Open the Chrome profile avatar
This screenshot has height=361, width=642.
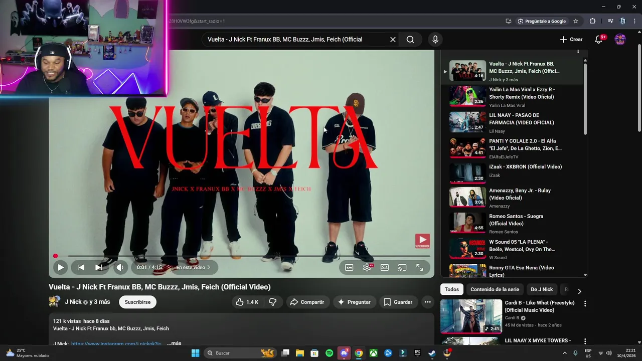(x=623, y=21)
